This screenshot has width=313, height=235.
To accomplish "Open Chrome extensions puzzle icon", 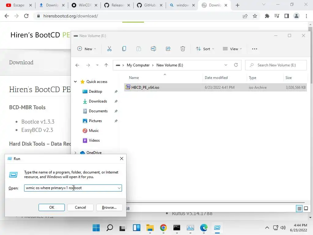I will [267, 16].
